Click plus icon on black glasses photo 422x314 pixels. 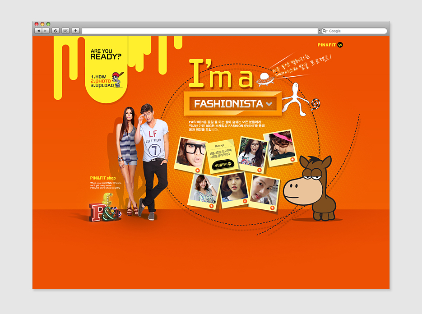198,171
